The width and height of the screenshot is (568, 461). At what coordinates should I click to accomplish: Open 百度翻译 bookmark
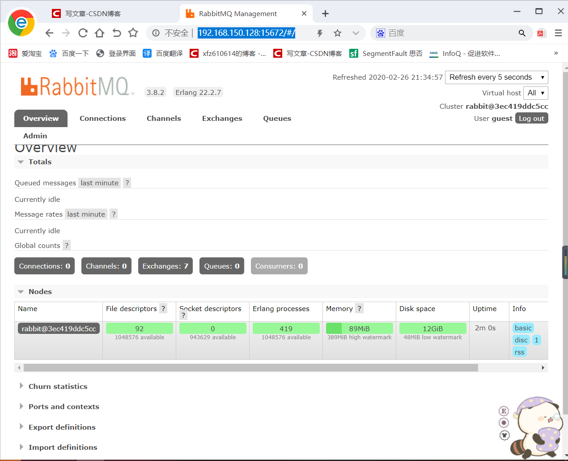coord(163,53)
